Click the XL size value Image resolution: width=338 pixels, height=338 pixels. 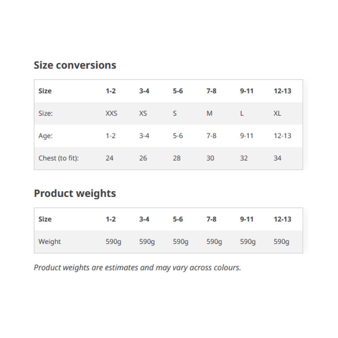tap(277, 113)
